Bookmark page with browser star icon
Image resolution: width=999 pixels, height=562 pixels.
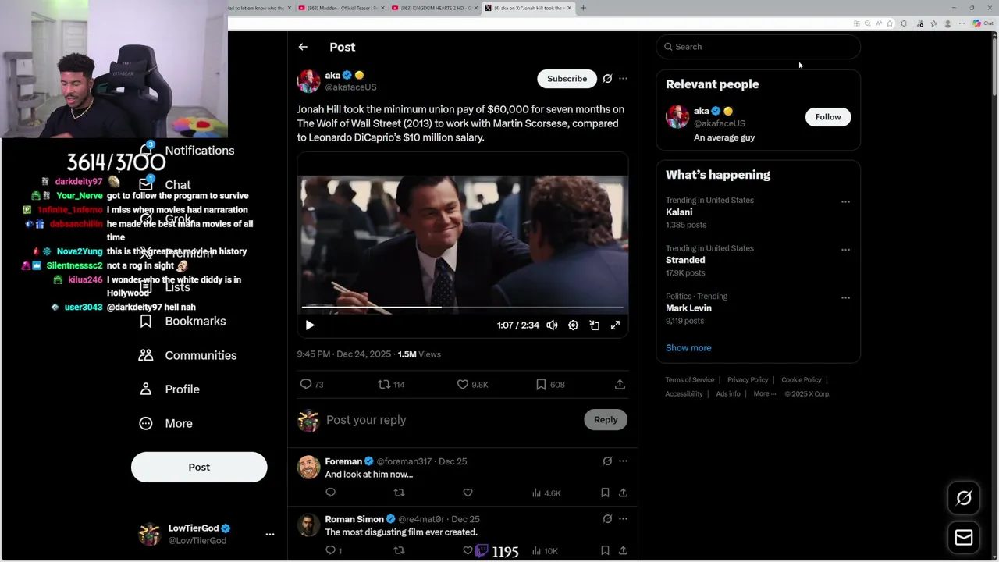pos(890,23)
